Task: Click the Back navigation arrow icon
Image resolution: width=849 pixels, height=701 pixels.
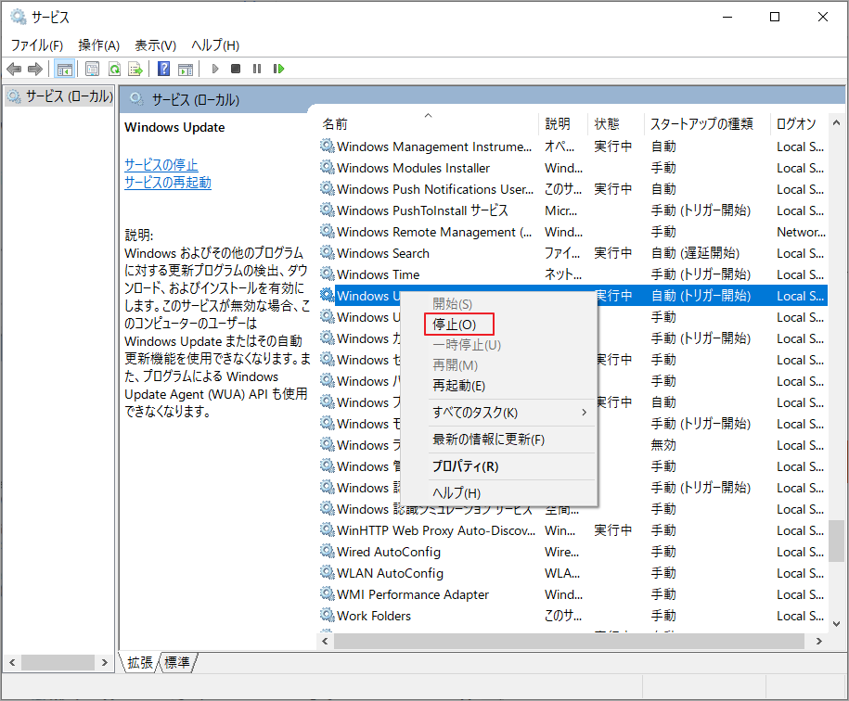Action: pyautogui.click(x=13, y=68)
